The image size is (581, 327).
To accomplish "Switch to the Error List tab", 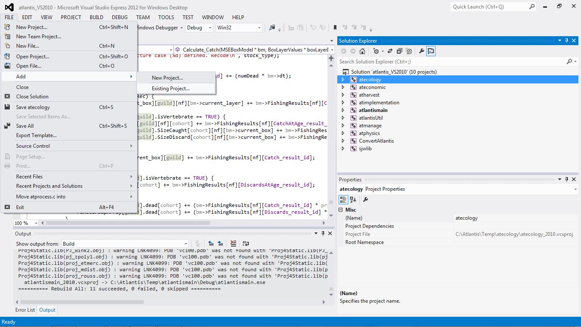I will pos(25,310).
